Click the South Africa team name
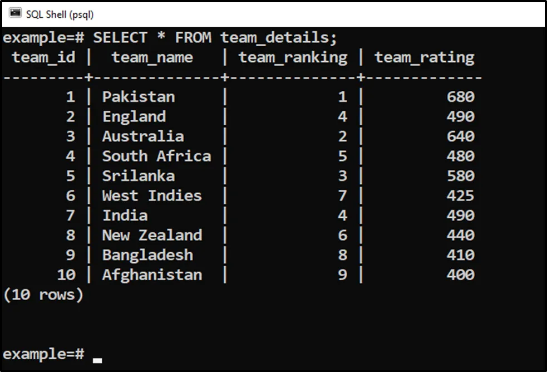Image resolution: width=547 pixels, height=372 pixels. point(156,156)
